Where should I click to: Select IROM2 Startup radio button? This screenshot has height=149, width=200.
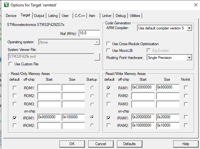92,125
